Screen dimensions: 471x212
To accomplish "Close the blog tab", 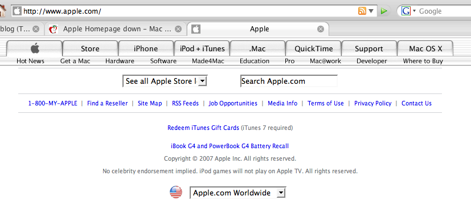I will tap(36, 29).
